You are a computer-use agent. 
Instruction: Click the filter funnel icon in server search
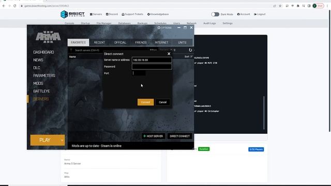pos(71,50)
